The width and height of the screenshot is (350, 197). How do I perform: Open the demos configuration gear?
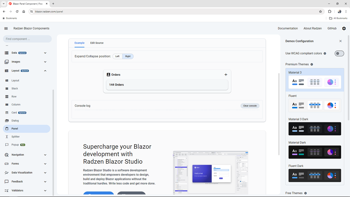point(344,28)
